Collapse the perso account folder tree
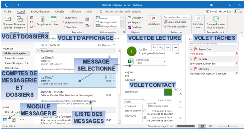 pyautogui.click(x=4, y=49)
